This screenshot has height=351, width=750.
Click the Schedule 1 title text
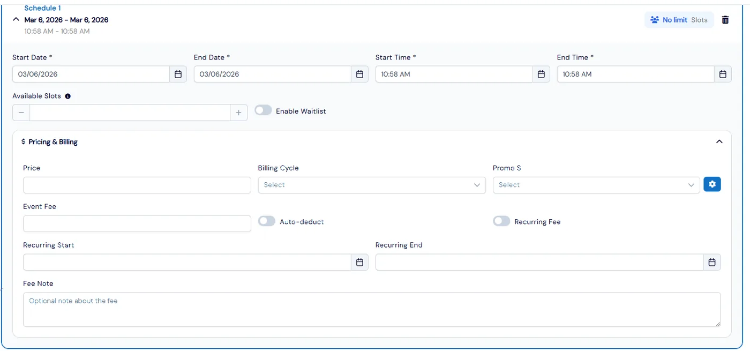[x=43, y=8]
